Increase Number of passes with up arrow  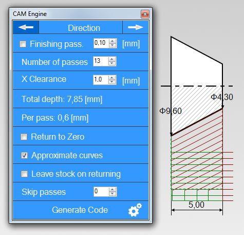click(112, 59)
